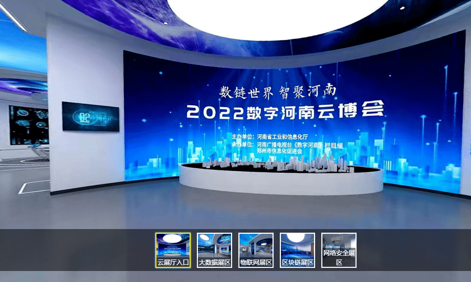Click the 承办单位 河南广播电视台 line
Viewport: 471px width, 282px height.
click(287, 145)
